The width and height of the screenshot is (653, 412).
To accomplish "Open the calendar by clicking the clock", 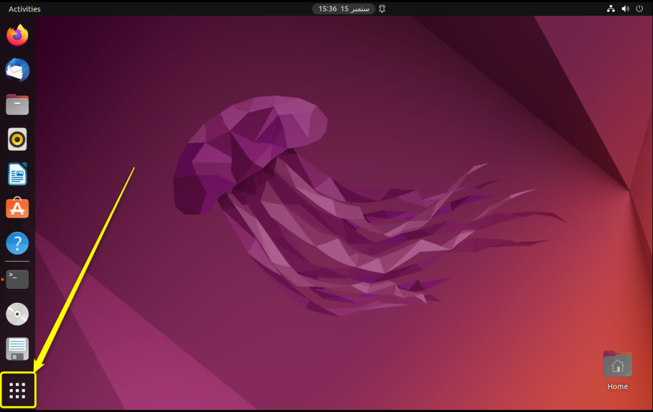I will pyautogui.click(x=343, y=8).
